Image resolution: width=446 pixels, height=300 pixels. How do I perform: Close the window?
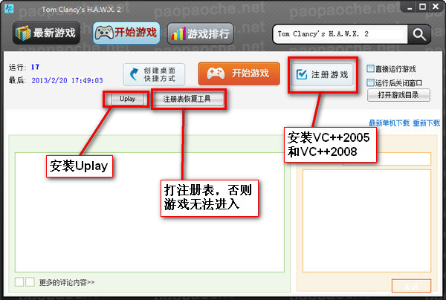(x=436, y=7)
